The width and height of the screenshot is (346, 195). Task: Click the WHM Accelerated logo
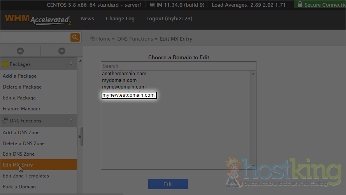(38, 19)
